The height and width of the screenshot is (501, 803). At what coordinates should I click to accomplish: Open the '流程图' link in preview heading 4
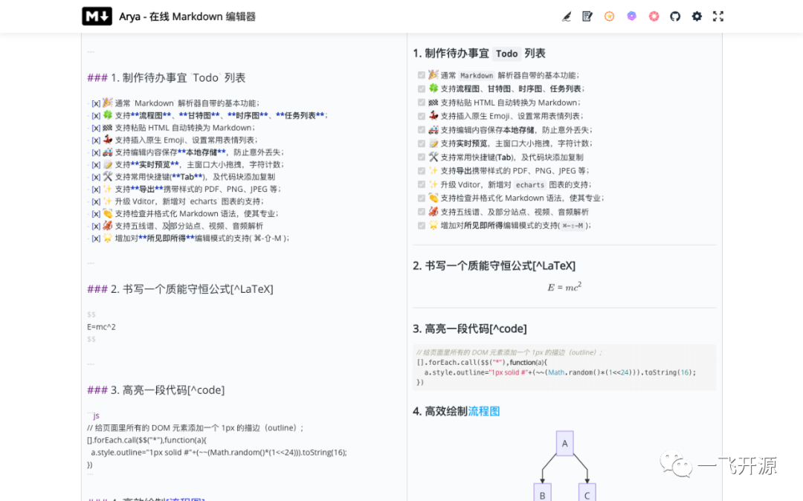pyautogui.click(x=484, y=412)
